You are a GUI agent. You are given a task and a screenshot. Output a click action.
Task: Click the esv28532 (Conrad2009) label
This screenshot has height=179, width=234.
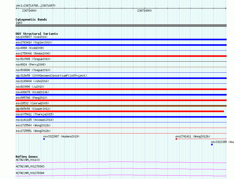click(x=32, y=103)
